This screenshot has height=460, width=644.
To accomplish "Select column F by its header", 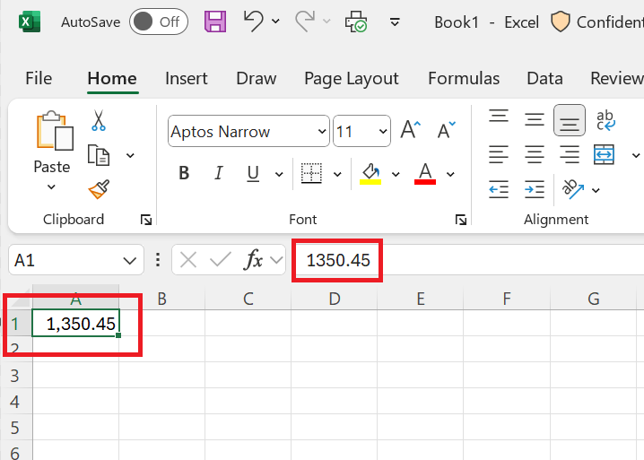I will [507, 299].
